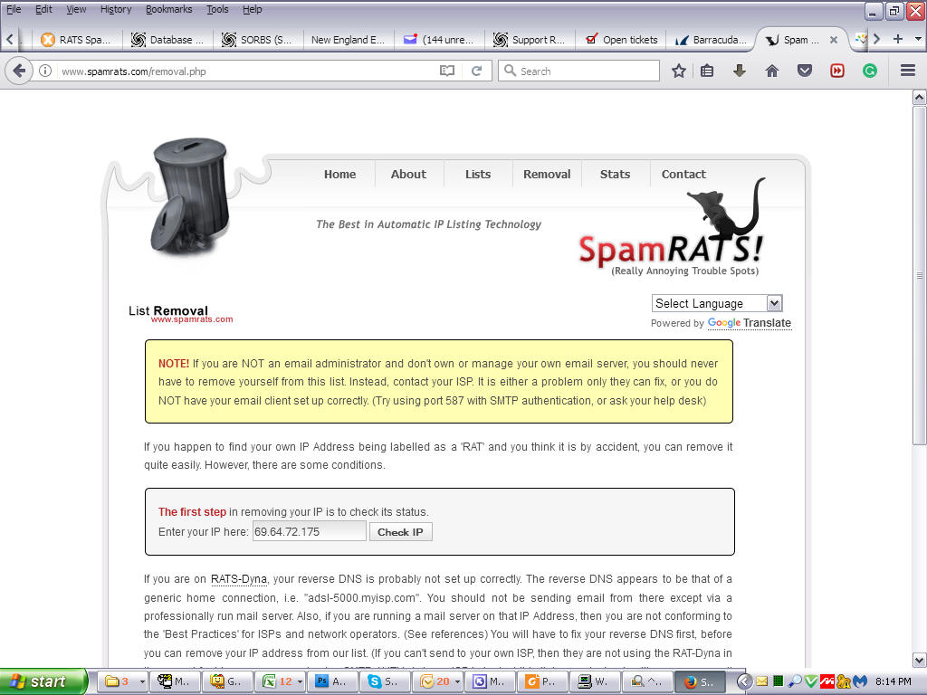Switch to the New England E... tab
This screenshot has height=695, width=927.
348,40
